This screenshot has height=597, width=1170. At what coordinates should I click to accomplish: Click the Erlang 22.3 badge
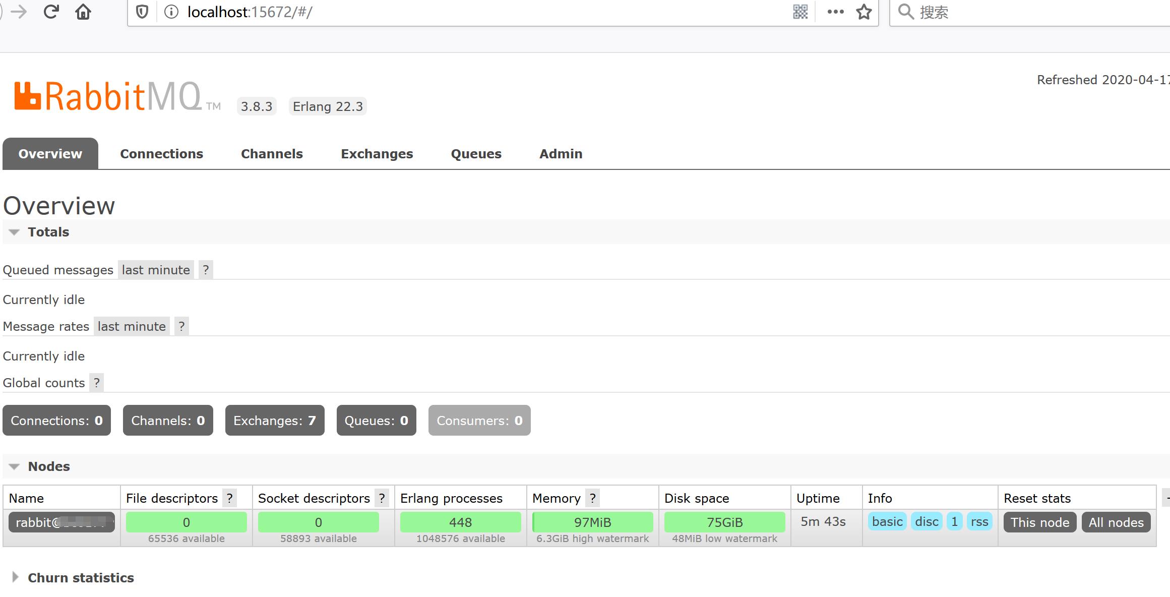point(328,106)
